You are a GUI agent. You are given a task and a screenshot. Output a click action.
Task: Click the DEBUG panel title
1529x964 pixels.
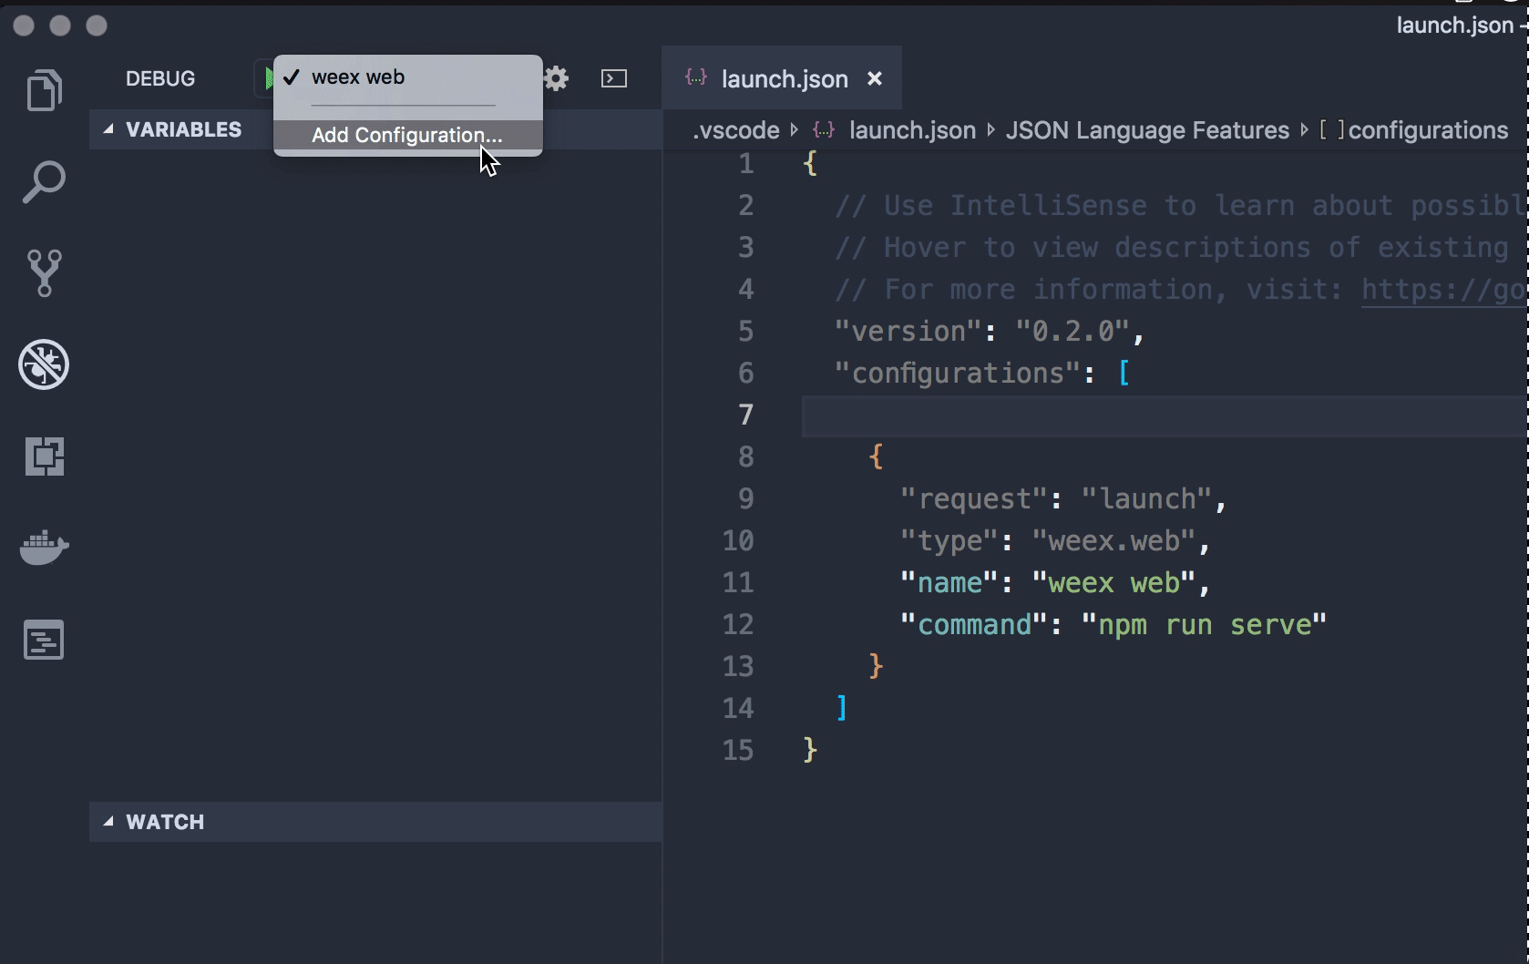tap(160, 78)
